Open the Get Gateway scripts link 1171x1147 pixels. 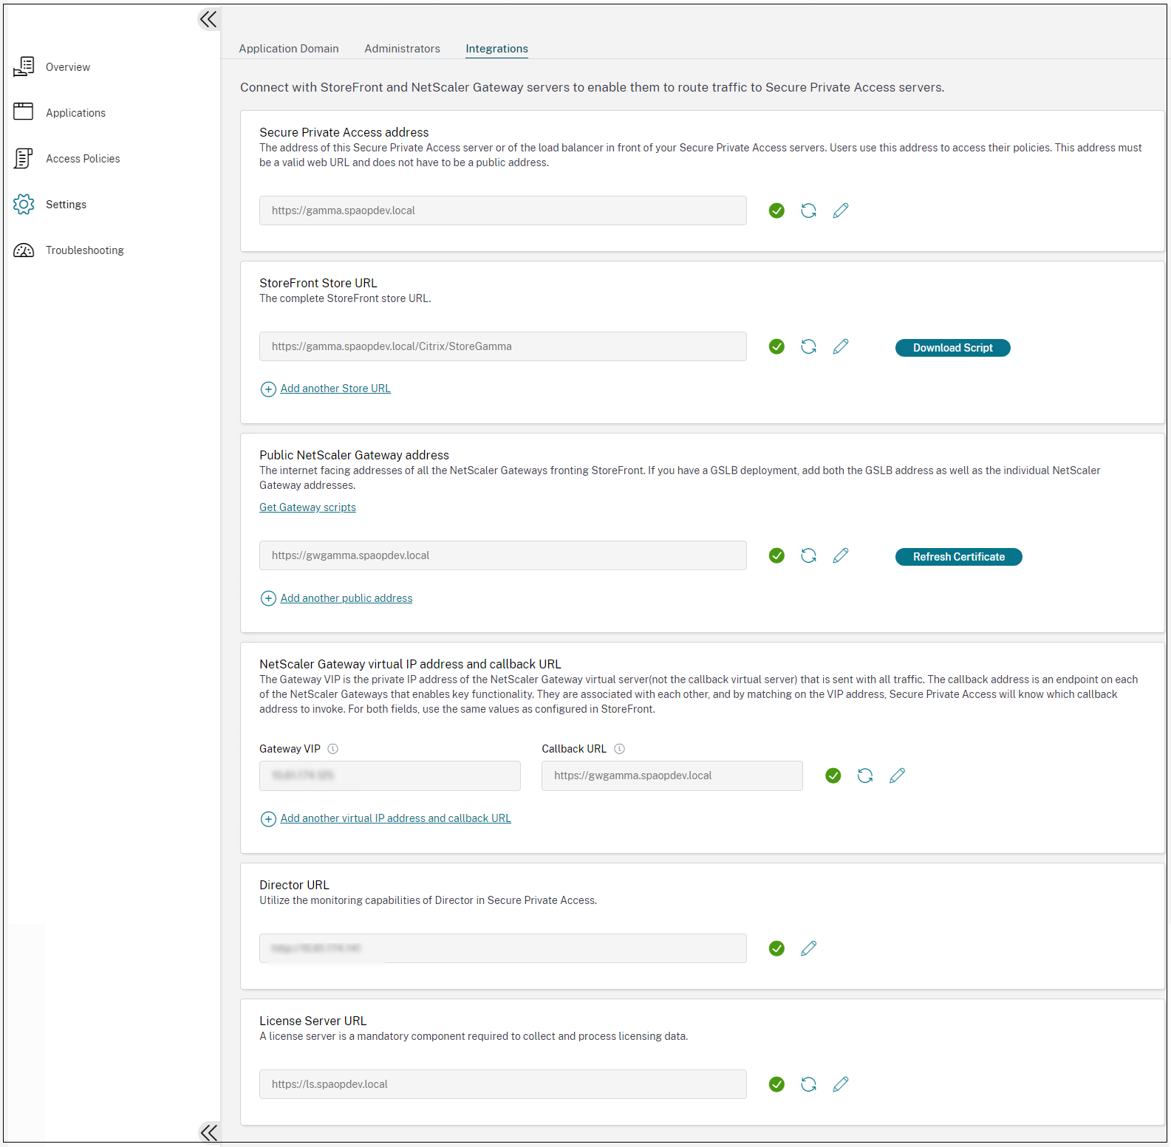pyautogui.click(x=307, y=507)
